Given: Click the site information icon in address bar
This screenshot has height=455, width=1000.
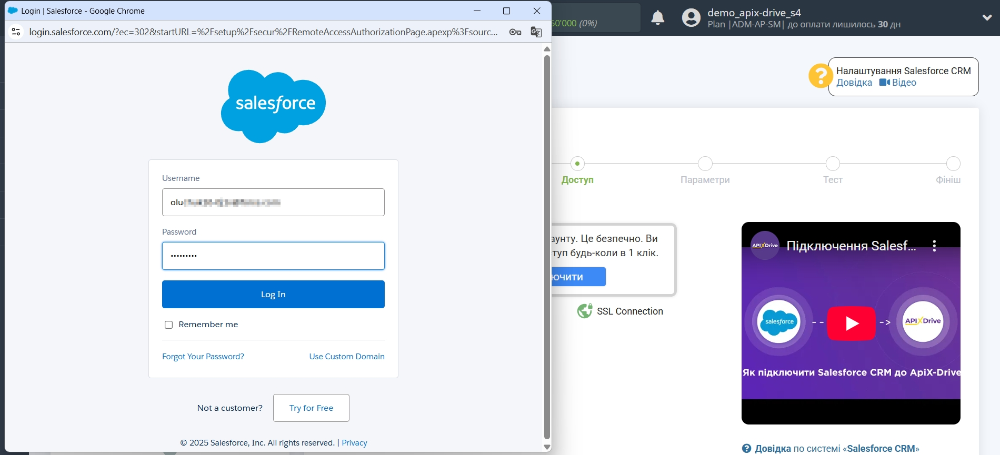Looking at the screenshot, I should pyautogui.click(x=16, y=32).
